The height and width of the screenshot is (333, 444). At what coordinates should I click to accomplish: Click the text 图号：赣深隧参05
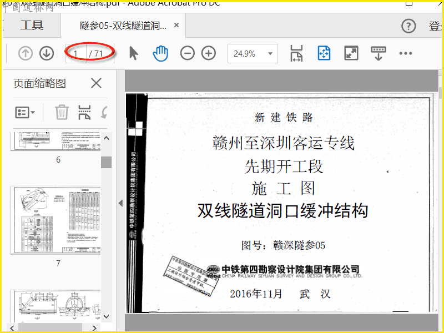283,245
